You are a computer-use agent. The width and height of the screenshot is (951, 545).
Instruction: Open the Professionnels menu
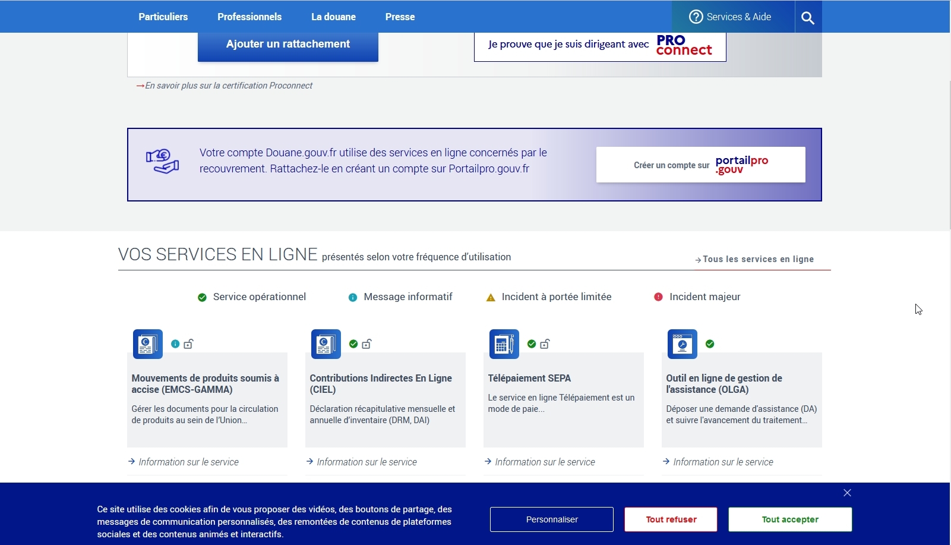(x=249, y=17)
